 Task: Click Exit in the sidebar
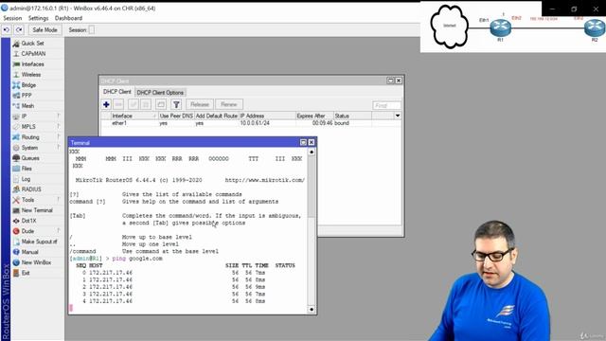26,273
